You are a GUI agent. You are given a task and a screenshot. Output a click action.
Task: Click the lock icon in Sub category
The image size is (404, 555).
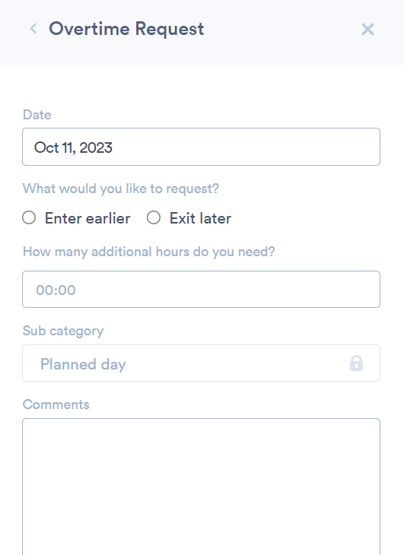coord(356,363)
